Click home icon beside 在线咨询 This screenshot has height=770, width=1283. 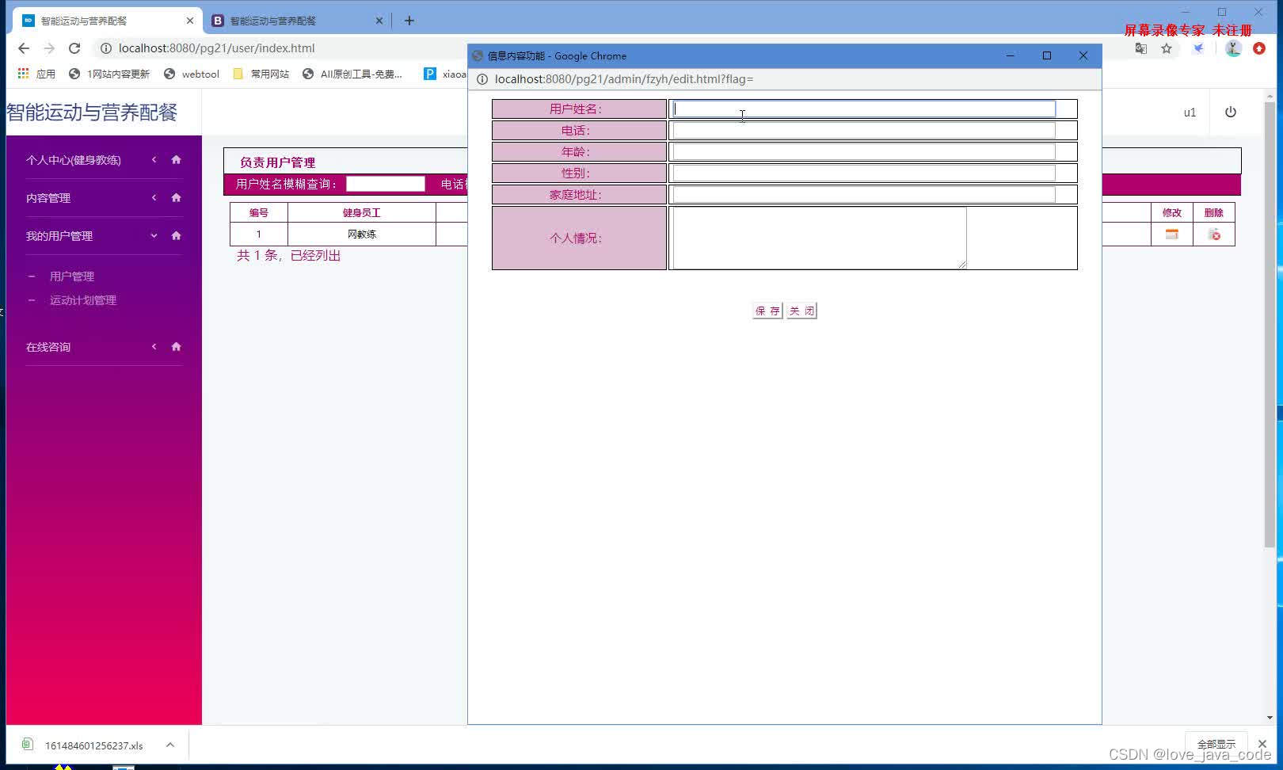(176, 347)
